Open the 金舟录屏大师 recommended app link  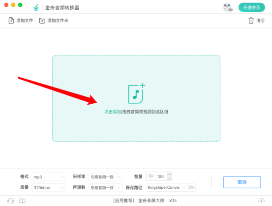(x=151, y=201)
